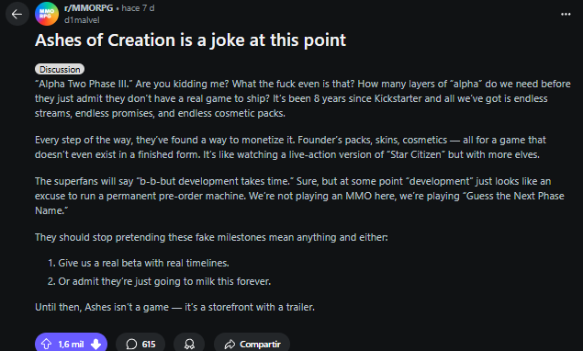Click the paragraph starting 'Alpha Two Phase III'

click(x=303, y=98)
